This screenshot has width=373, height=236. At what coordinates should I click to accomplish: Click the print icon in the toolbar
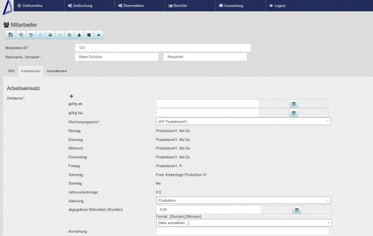click(x=50, y=35)
